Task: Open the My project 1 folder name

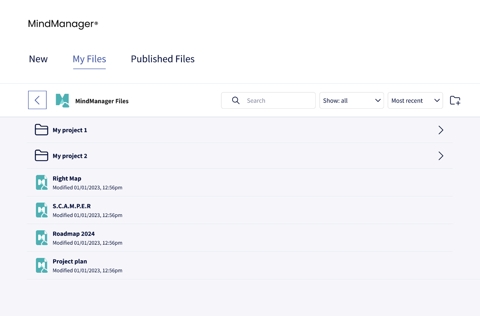Action: pos(70,130)
